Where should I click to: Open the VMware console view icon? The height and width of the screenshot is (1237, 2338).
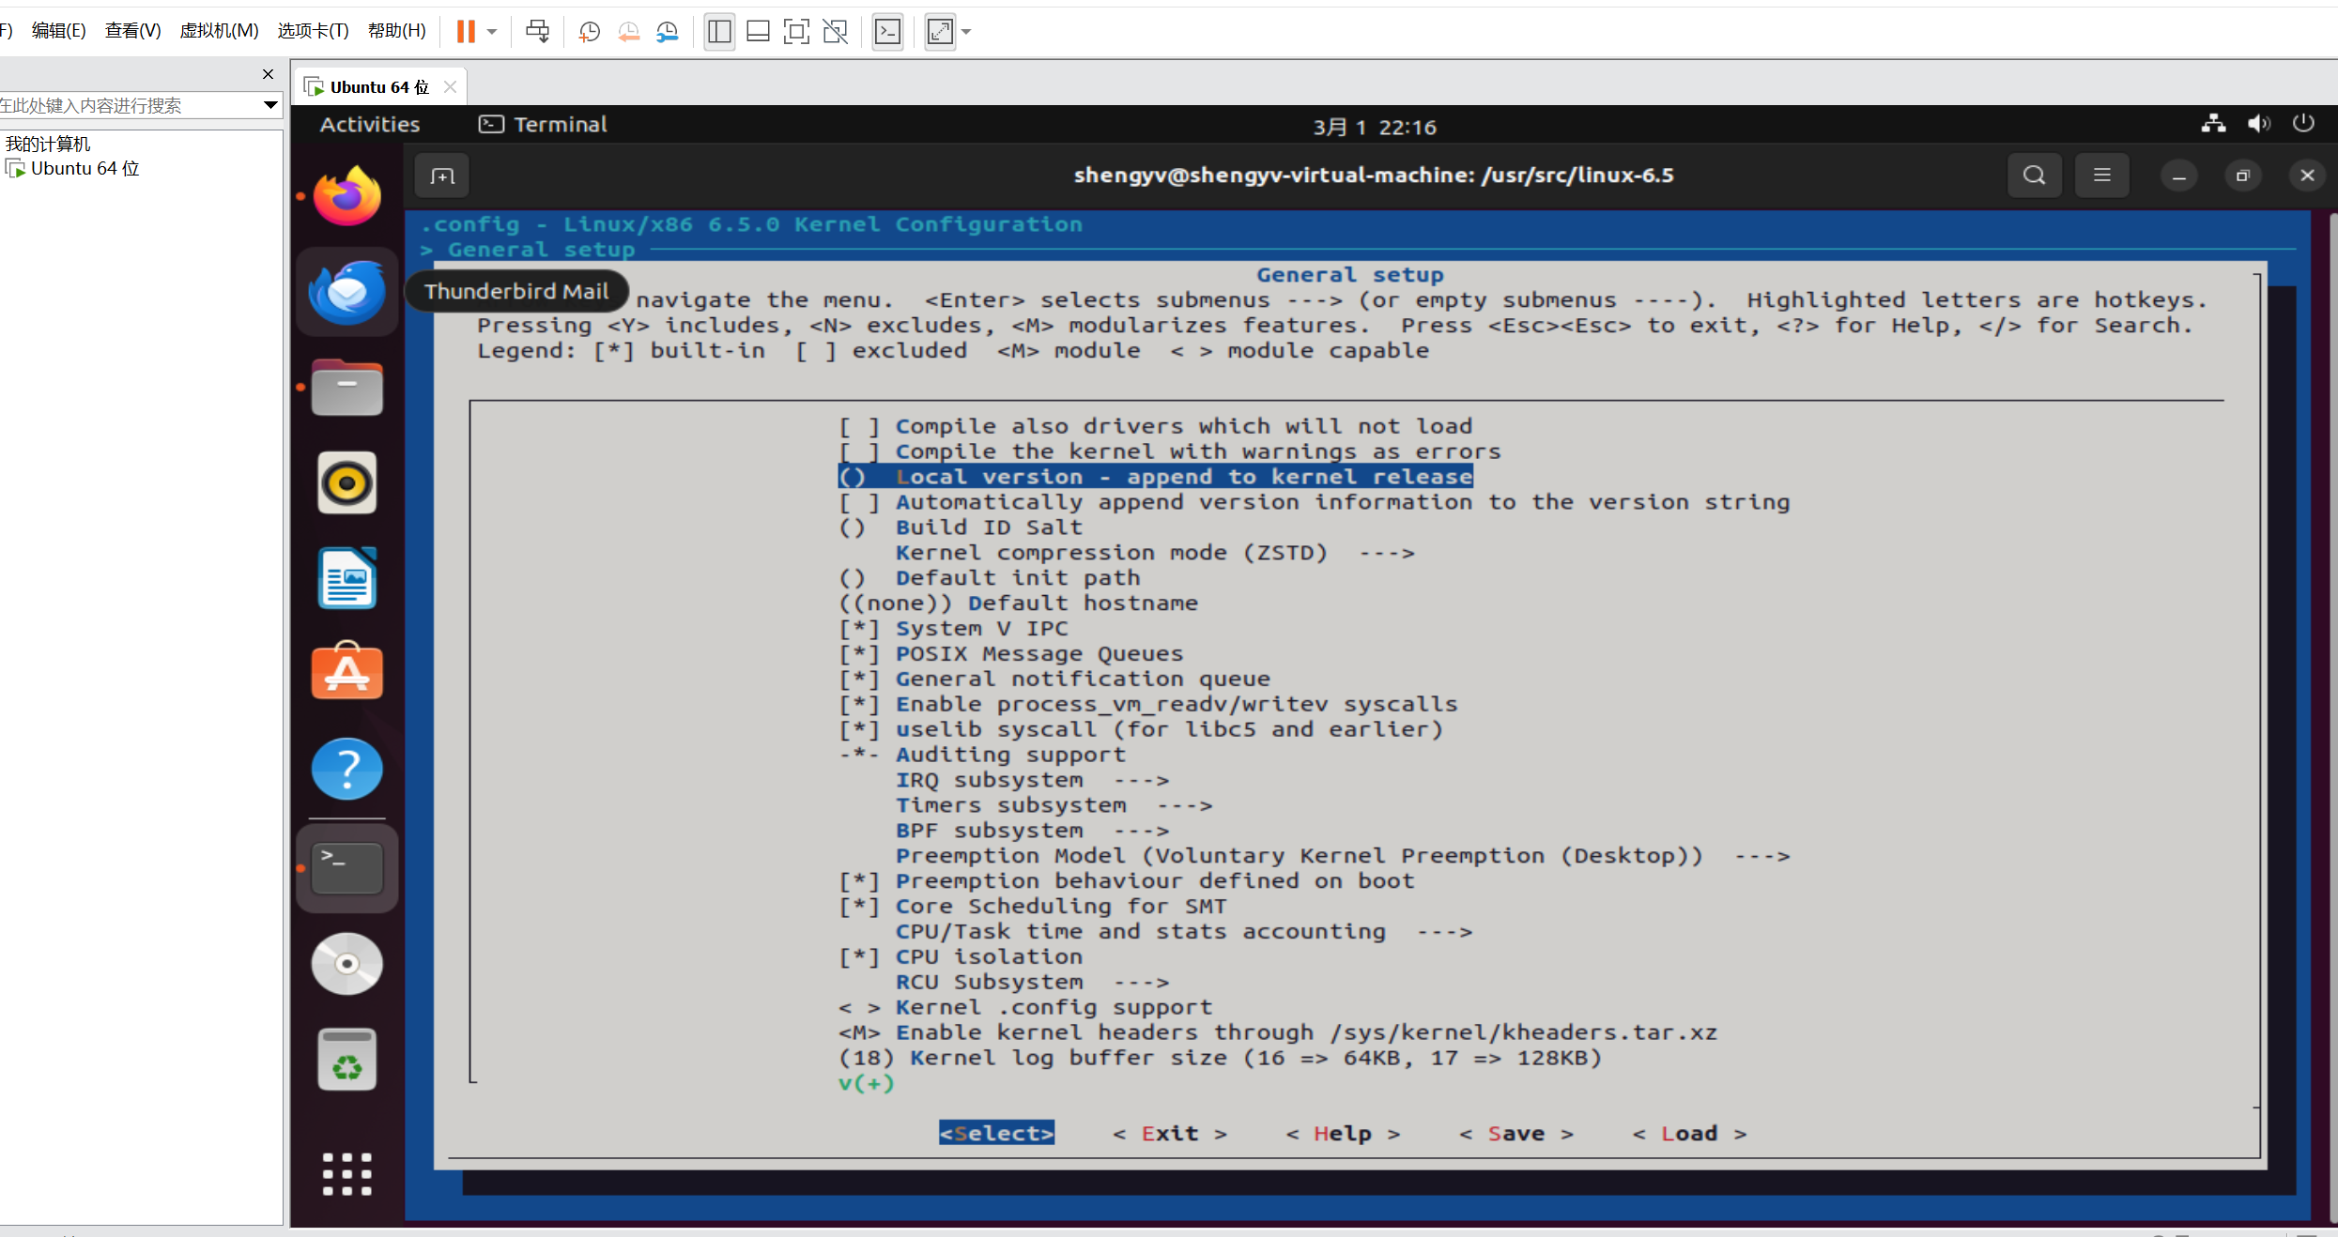[x=887, y=32]
